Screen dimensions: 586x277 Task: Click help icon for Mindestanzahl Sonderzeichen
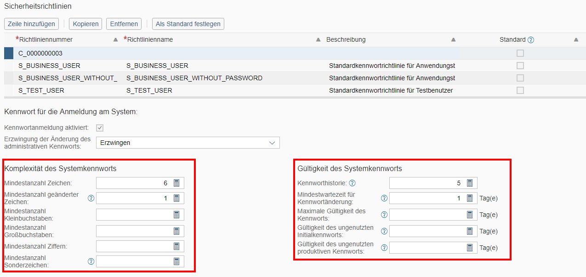pos(91,261)
